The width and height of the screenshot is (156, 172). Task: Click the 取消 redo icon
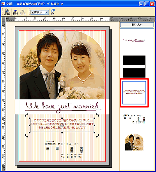23,12
